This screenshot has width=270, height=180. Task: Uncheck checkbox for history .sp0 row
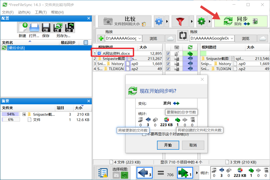[168, 64]
